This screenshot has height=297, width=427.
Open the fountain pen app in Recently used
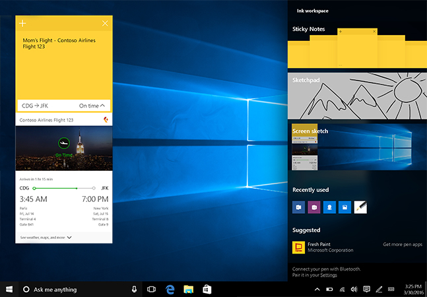click(x=360, y=207)
